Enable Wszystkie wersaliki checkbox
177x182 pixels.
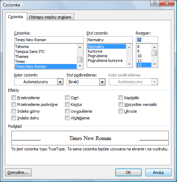121,105
